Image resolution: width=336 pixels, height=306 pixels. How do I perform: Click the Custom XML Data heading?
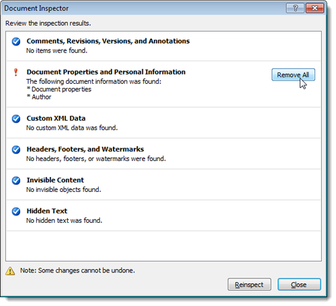click(56, 118)
